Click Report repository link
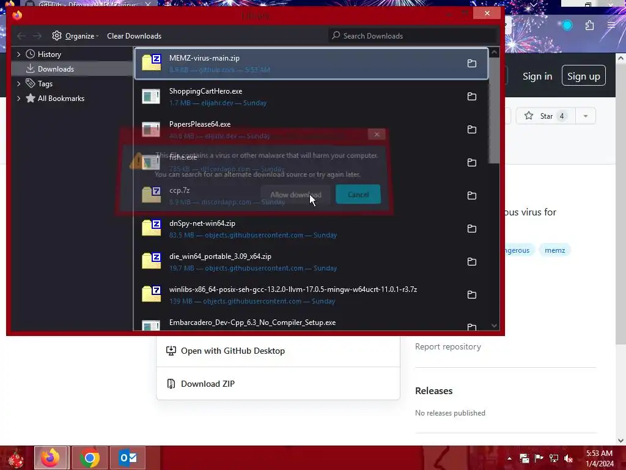Viewport: 626px width, 470px height. coord(448,346)
